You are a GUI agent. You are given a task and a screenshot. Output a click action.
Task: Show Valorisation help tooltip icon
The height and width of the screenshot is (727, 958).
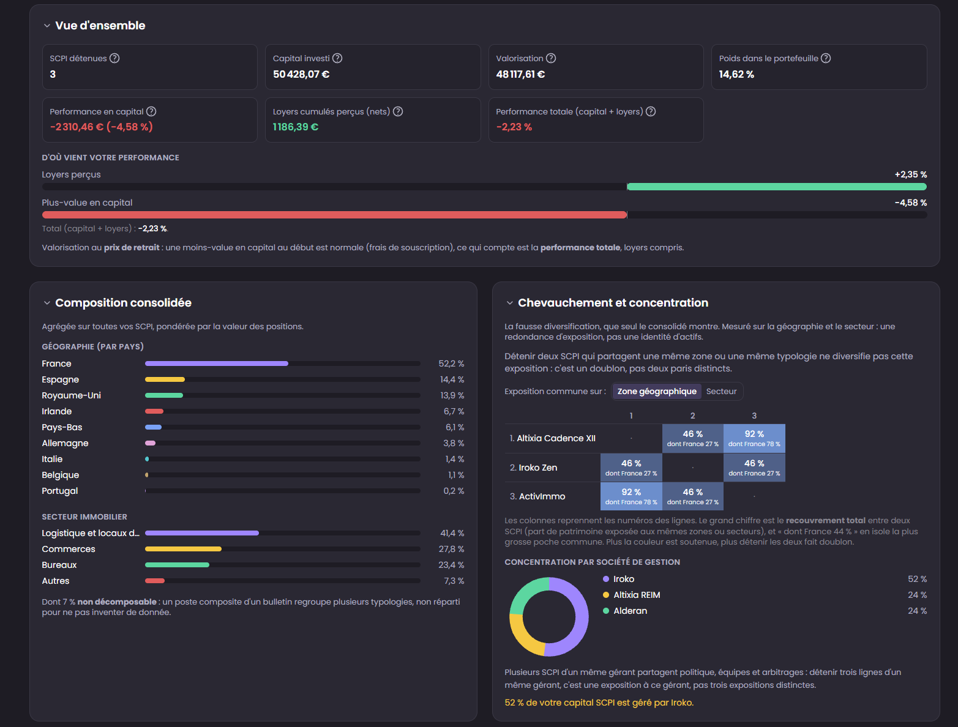point(551,58)
